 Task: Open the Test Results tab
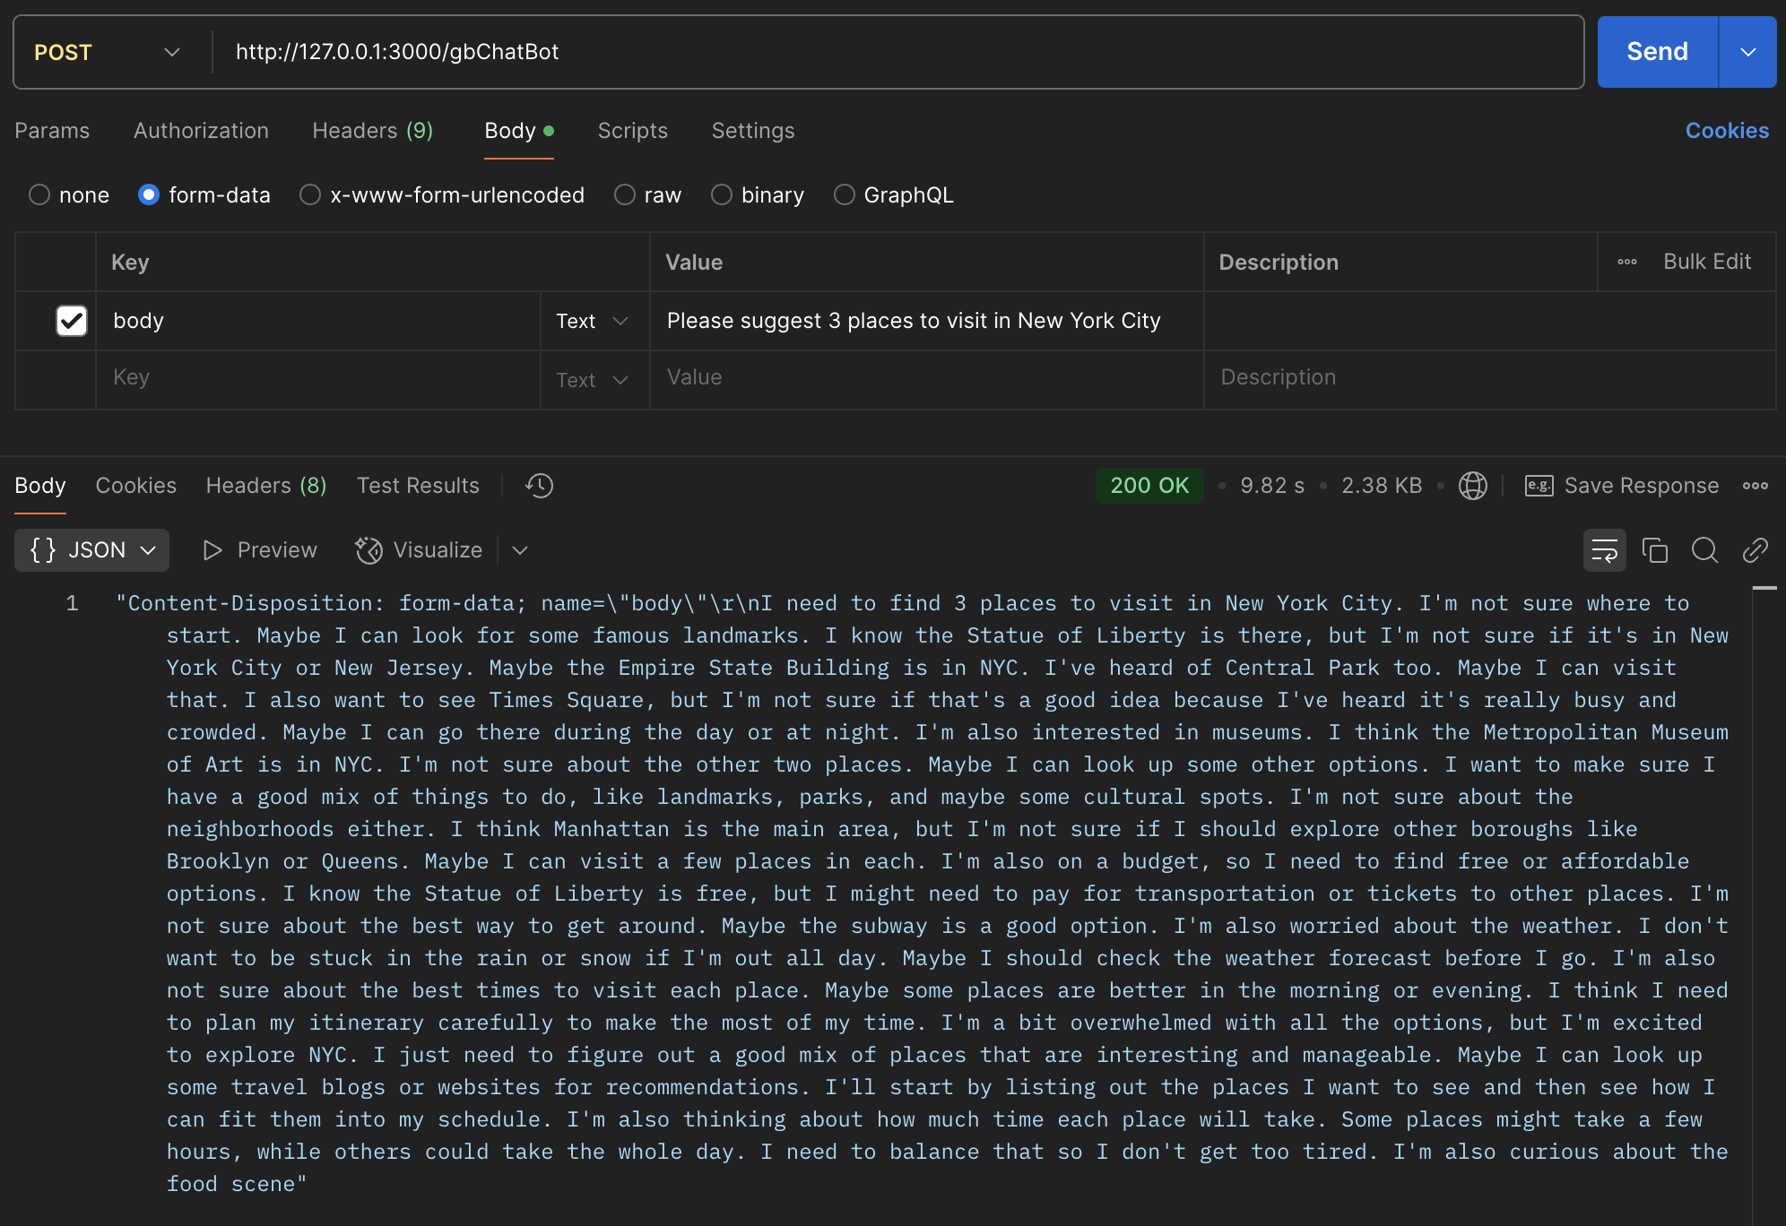pyautogui.click(x=418, y=486)
